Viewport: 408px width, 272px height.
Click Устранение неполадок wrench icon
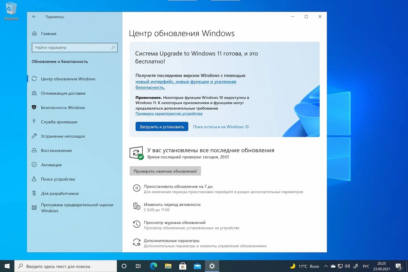tap(34, 136)
